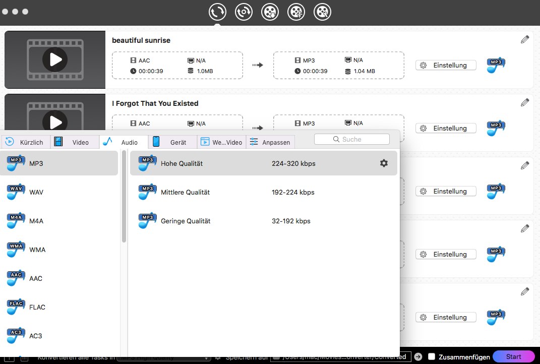Click MP3 output format icon for beautiful sunrise
The height and width of the screenshot is (364, 540).
pyautogui.click(x=496, y=65)
